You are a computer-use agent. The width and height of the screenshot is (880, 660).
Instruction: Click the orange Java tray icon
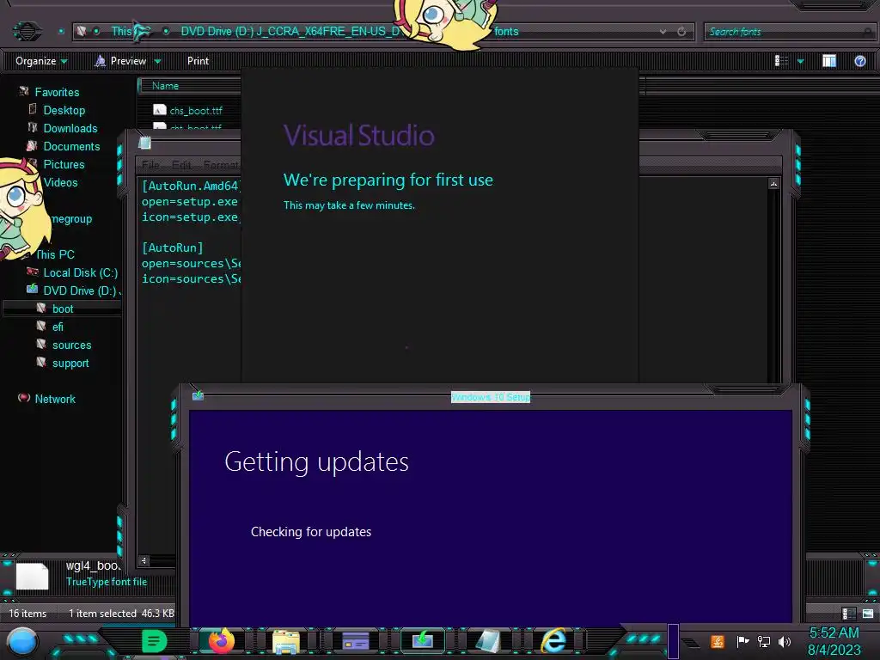tap(718, 641)
